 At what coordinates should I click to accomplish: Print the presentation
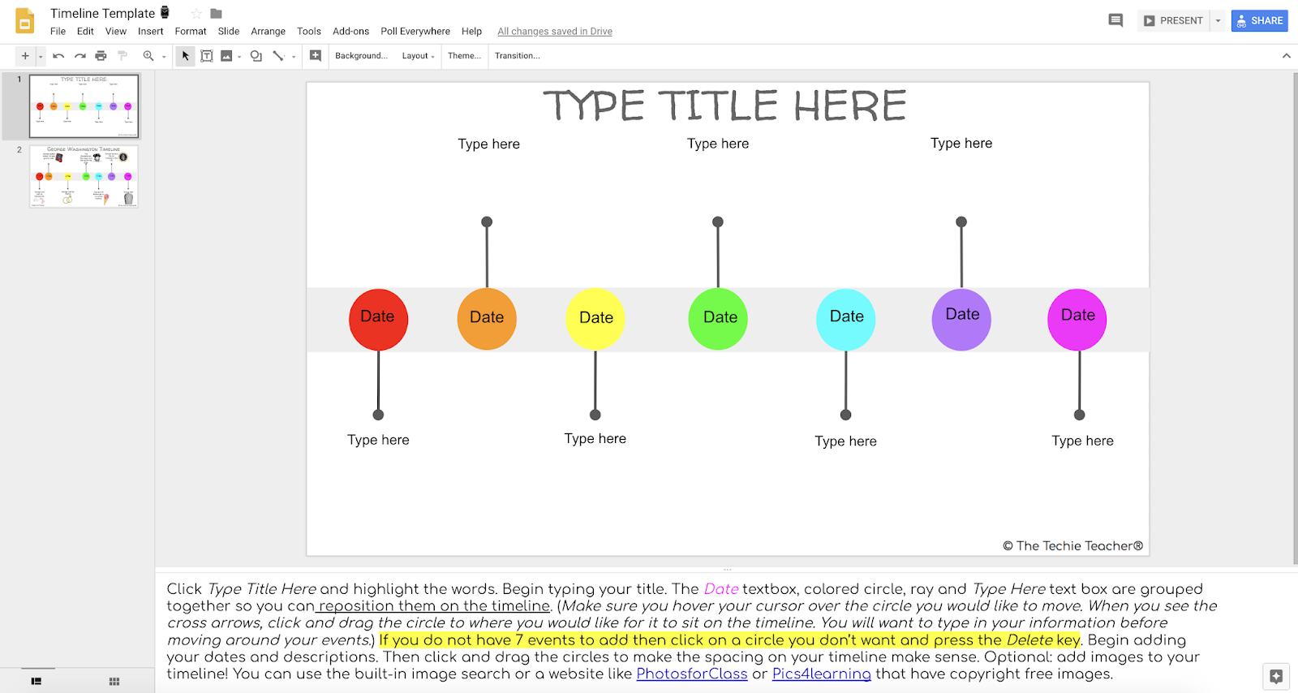click(x=101, y=56)
